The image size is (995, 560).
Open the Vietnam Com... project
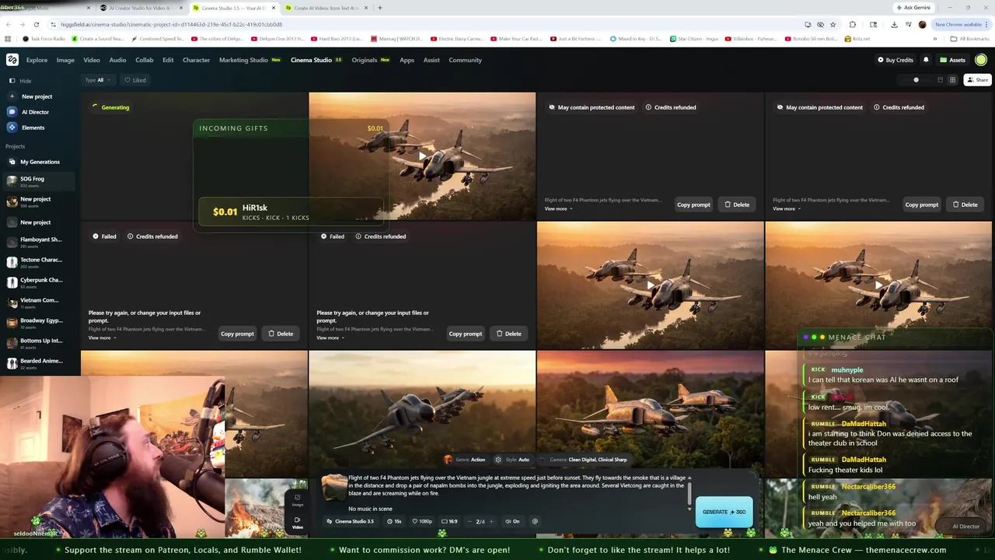(x=39, y=303)
